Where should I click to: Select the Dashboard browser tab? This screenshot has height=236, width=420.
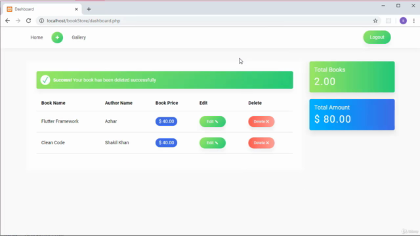coord(43,9)
